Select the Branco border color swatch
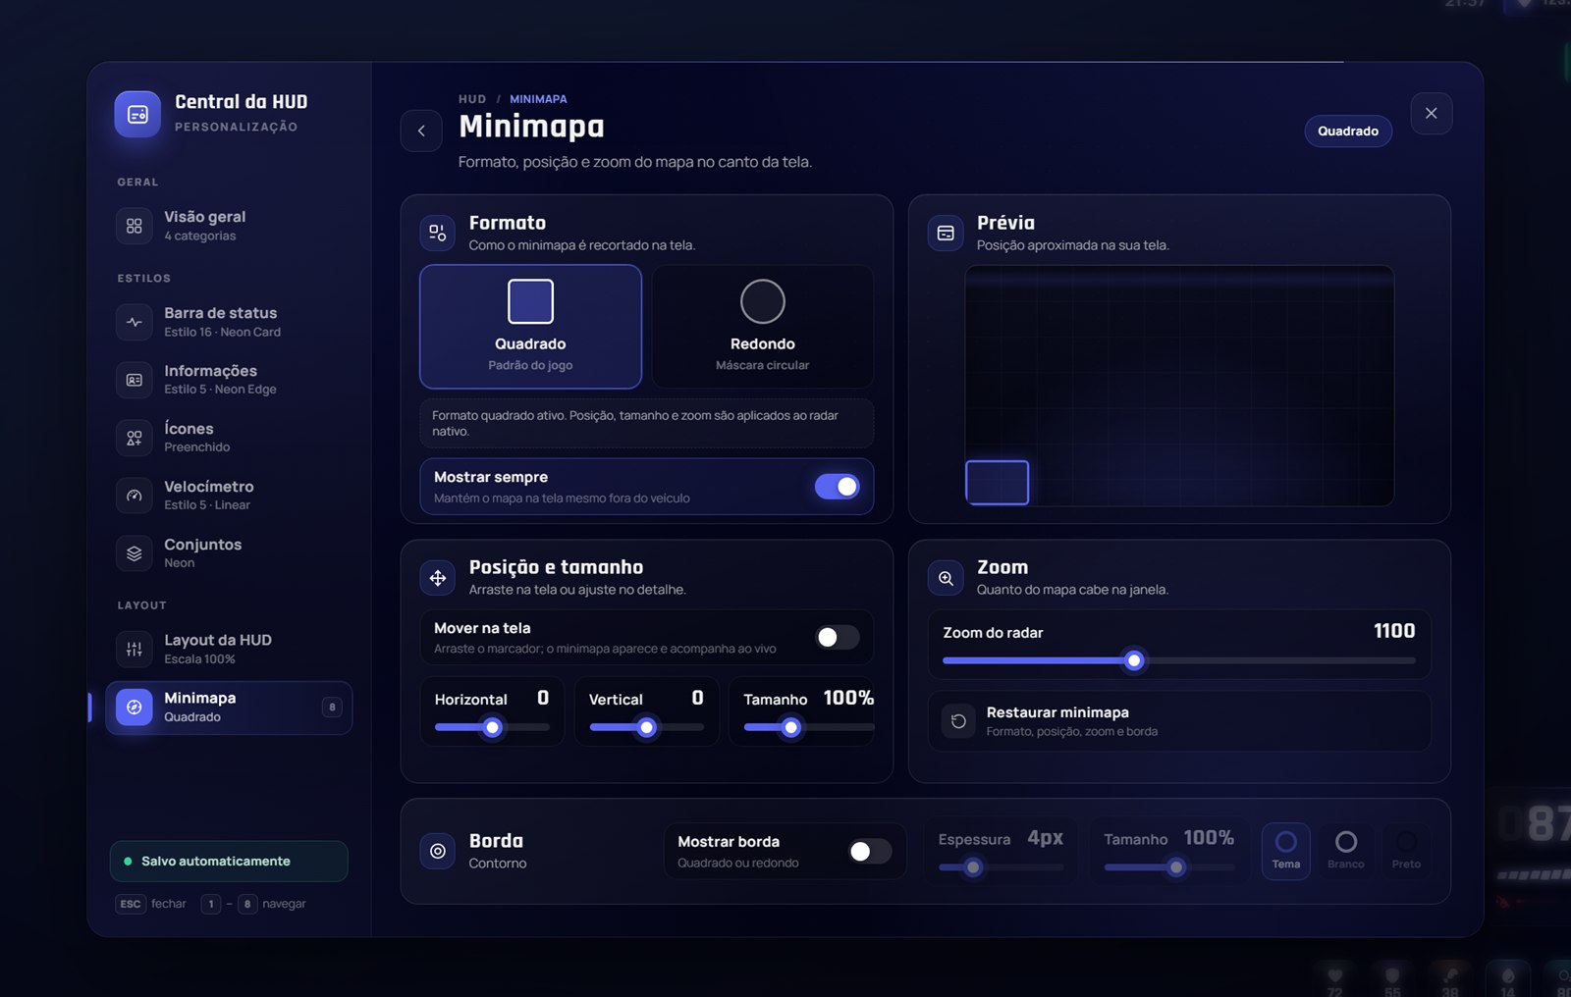 coord(1346,851)
